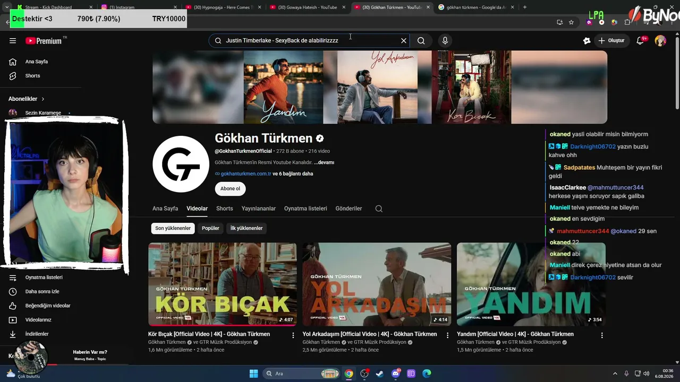Click the Gökhan Türkmen channel avatar
Screen dimensions: 680x382
coord(181,164)
